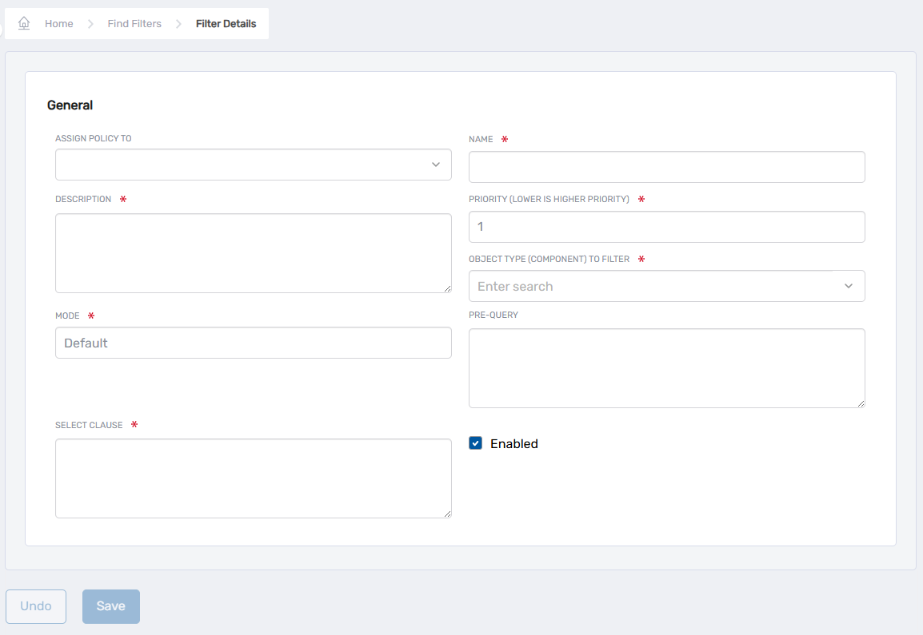Screen dimensions: 923x635
Task: Click the resize handle of the Select Clause box
Action: [x=448, y=514]
